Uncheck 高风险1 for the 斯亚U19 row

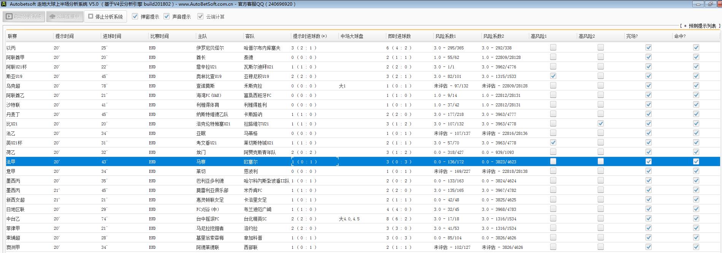pyautogui.click(x=553, y=76)
